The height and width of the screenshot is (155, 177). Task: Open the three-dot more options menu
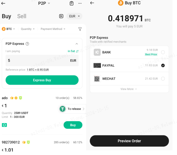(x=80, y=3)
